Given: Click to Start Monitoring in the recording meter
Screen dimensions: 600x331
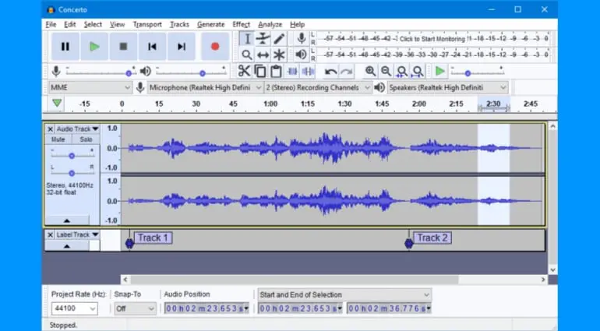Looking at the screenshot, I should 431,37.
